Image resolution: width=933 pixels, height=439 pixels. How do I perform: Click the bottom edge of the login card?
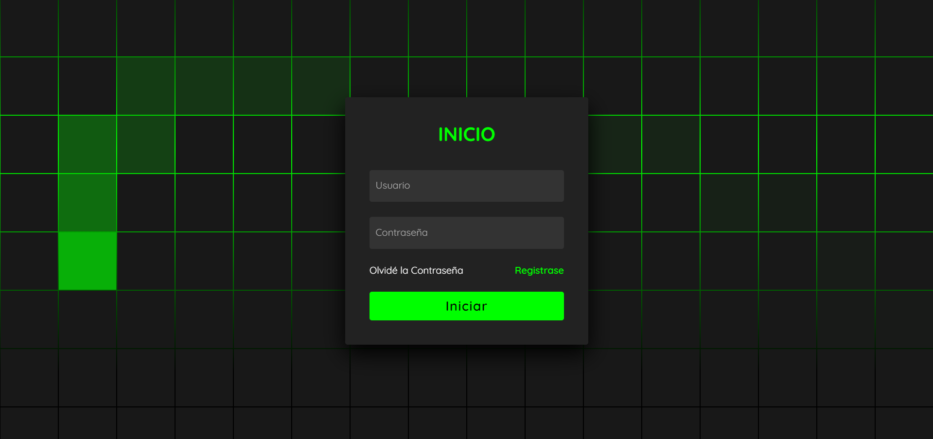(466, 343)
